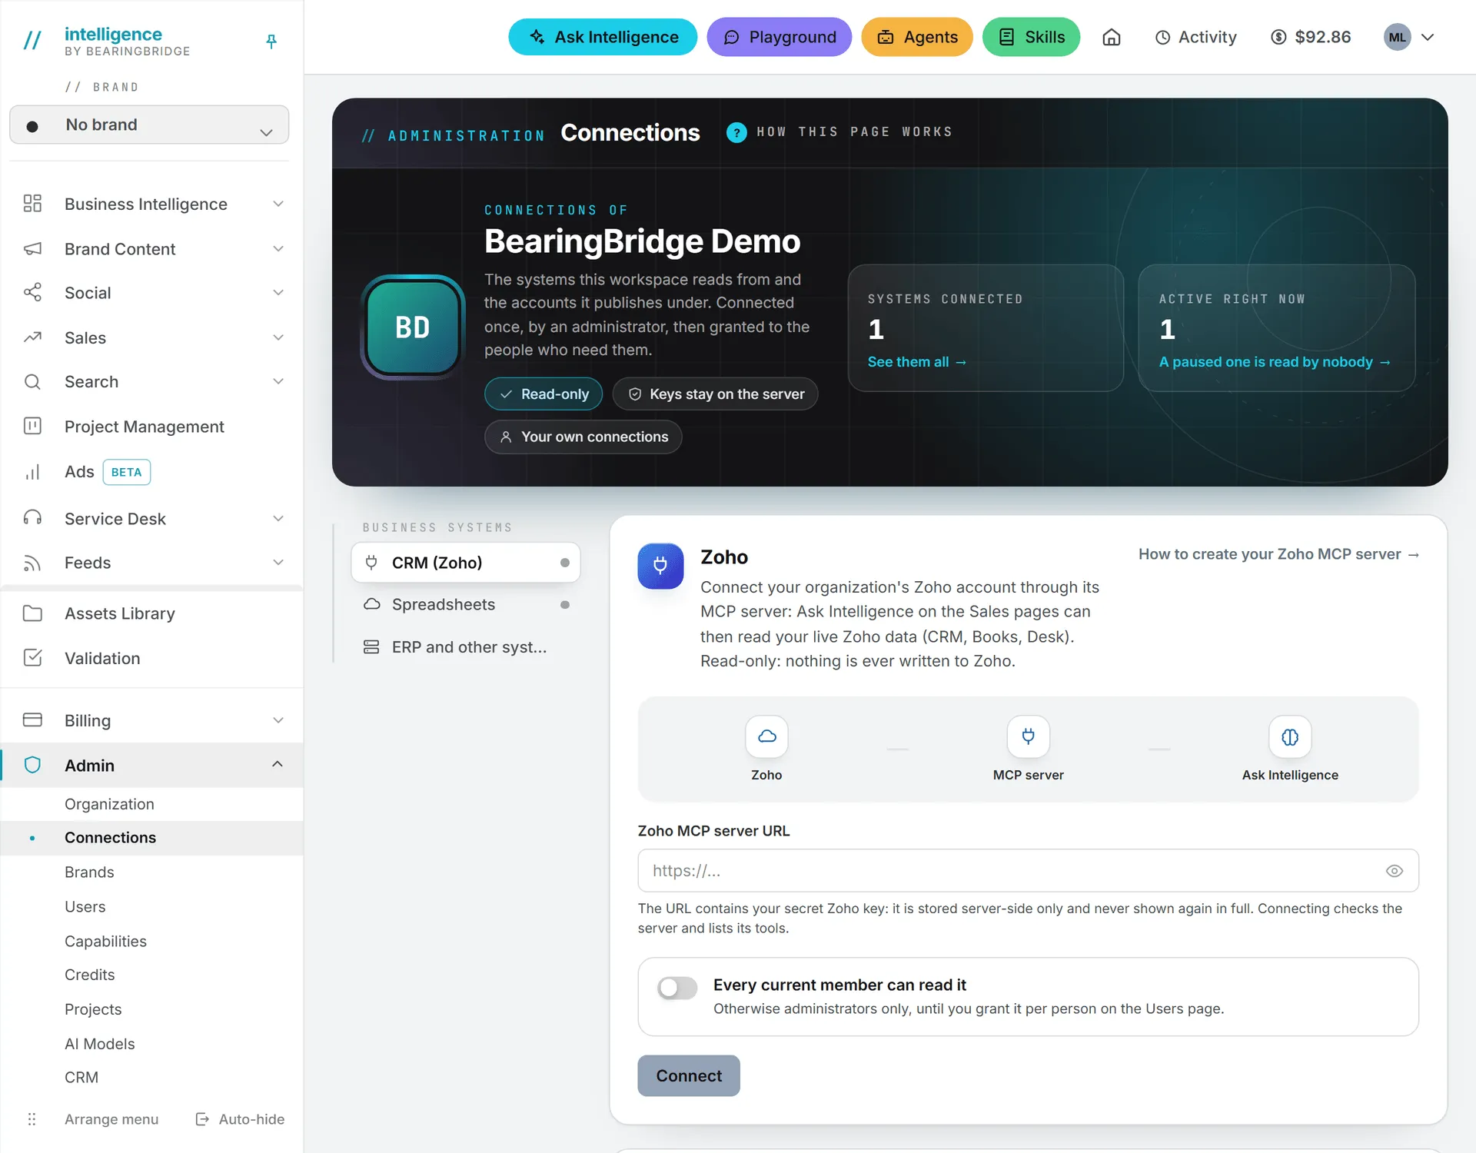The height and width of the screenshot is (1153, 1476).
Task: Follow the 'See them all' link
Action: (x=916, y=362)
